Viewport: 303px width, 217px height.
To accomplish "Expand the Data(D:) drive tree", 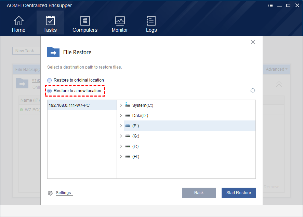I will pos(121,115).
